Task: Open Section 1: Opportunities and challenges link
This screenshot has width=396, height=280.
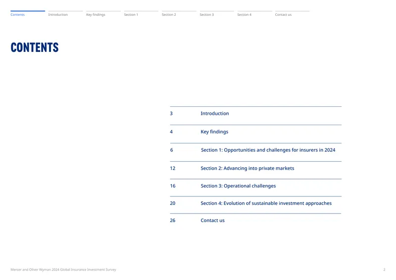Action: (268, 150)
